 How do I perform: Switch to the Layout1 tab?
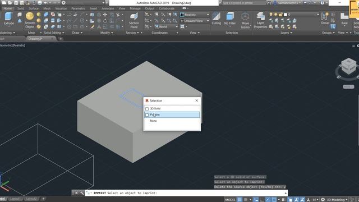(x=16, y=199)
